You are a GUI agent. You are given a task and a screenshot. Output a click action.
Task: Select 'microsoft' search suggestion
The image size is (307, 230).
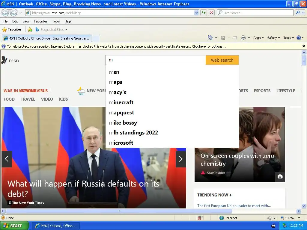pos(172,143)
